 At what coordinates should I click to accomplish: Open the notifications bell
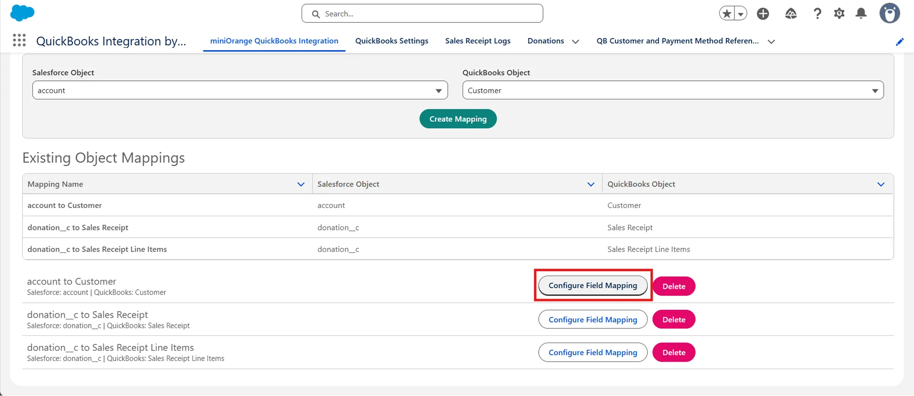tap(861, 14)
